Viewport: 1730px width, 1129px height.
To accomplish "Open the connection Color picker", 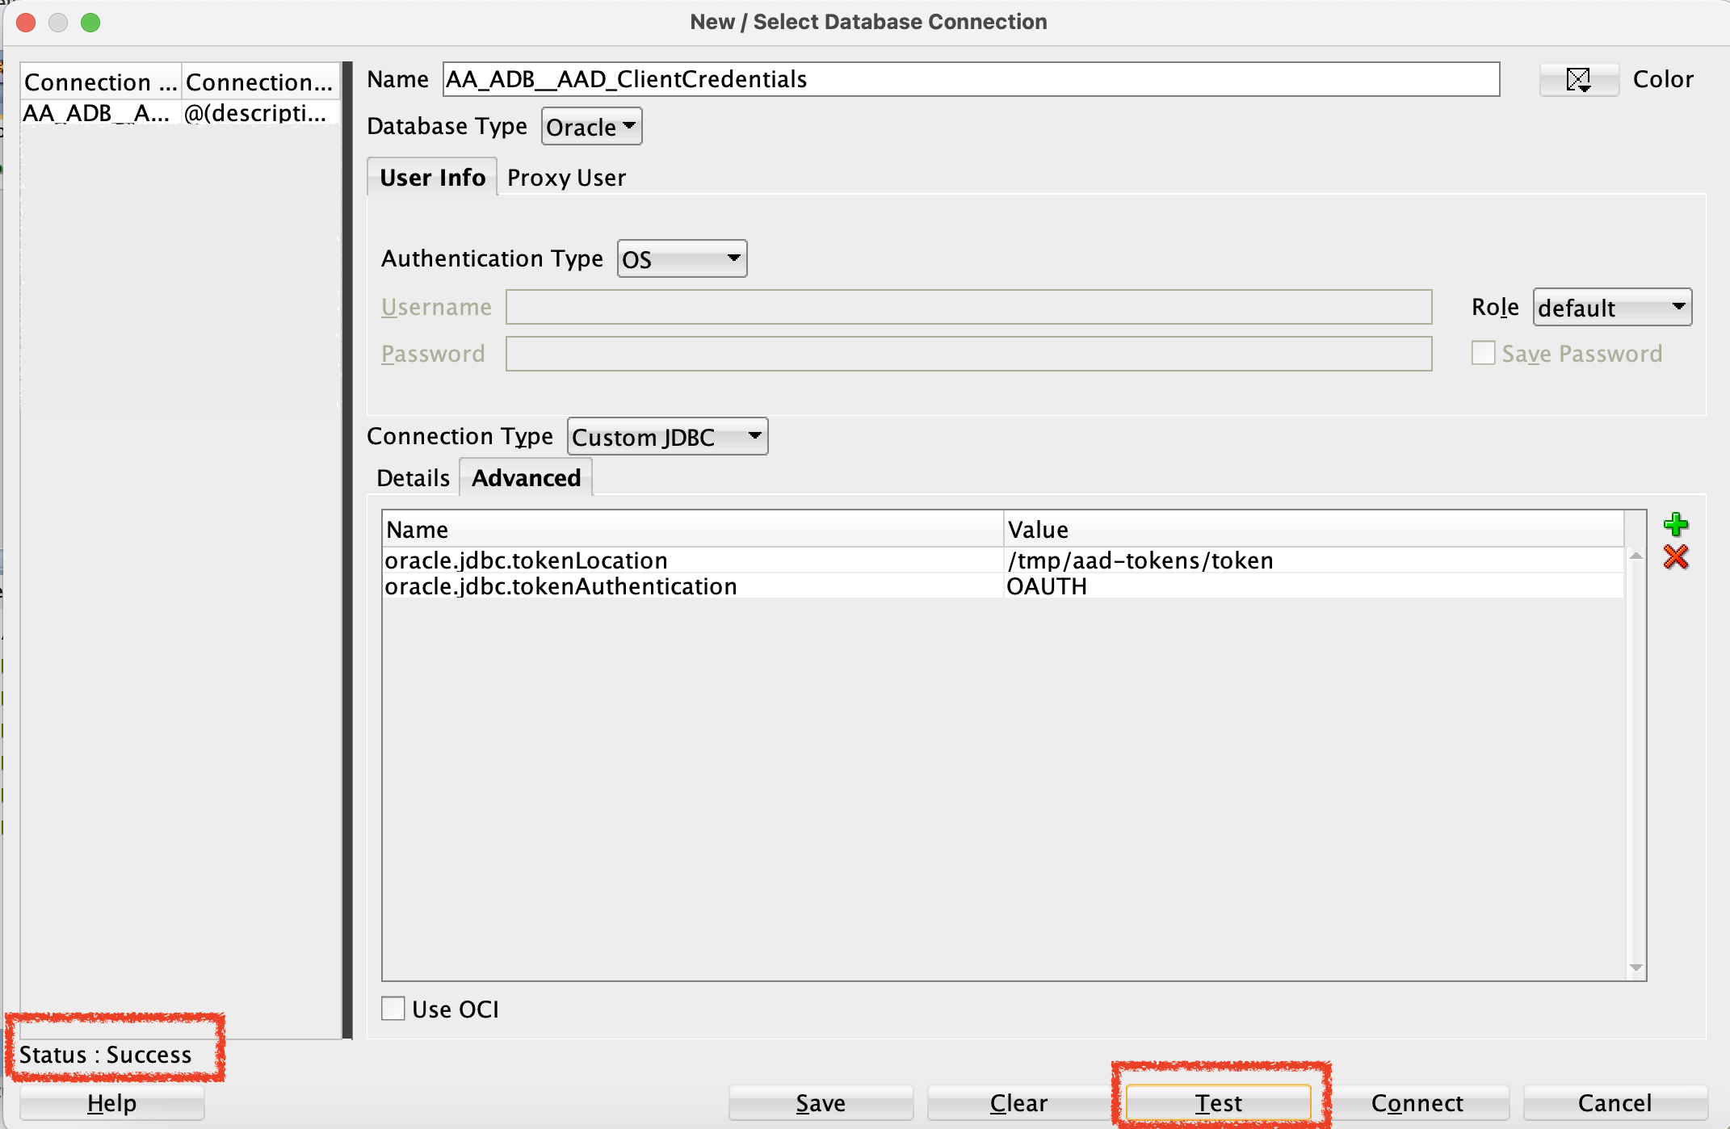I will click(x=1578, y=78).
